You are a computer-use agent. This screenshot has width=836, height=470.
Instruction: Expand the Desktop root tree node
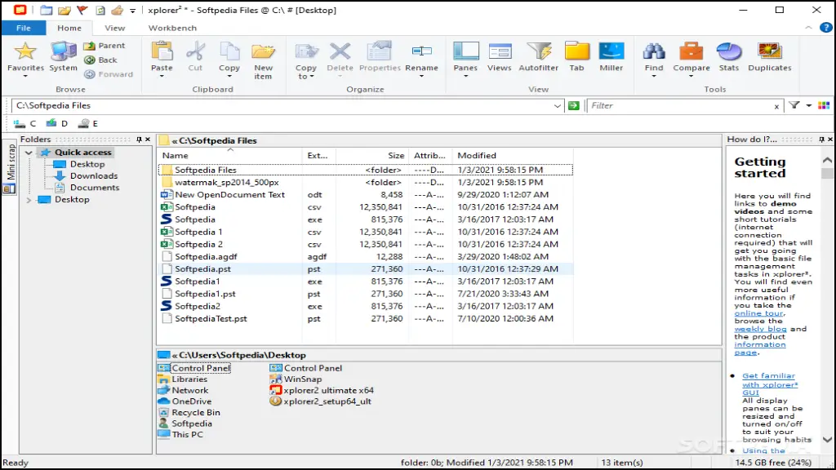tap(29, 200)
